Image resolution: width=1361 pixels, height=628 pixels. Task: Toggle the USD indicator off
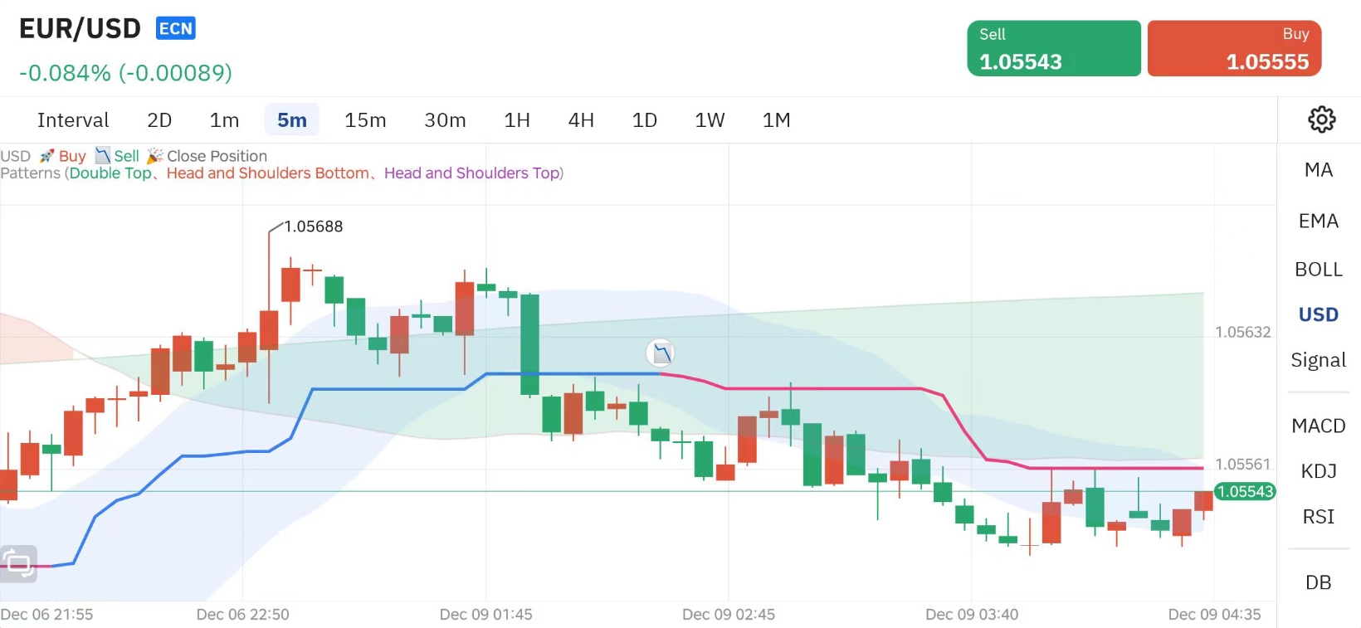coord(1318,314)
